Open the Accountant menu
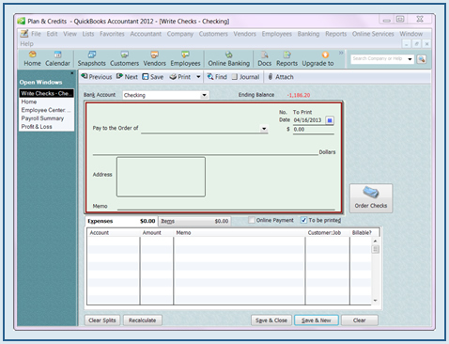 pyautogui.click(x=146, y=34)
